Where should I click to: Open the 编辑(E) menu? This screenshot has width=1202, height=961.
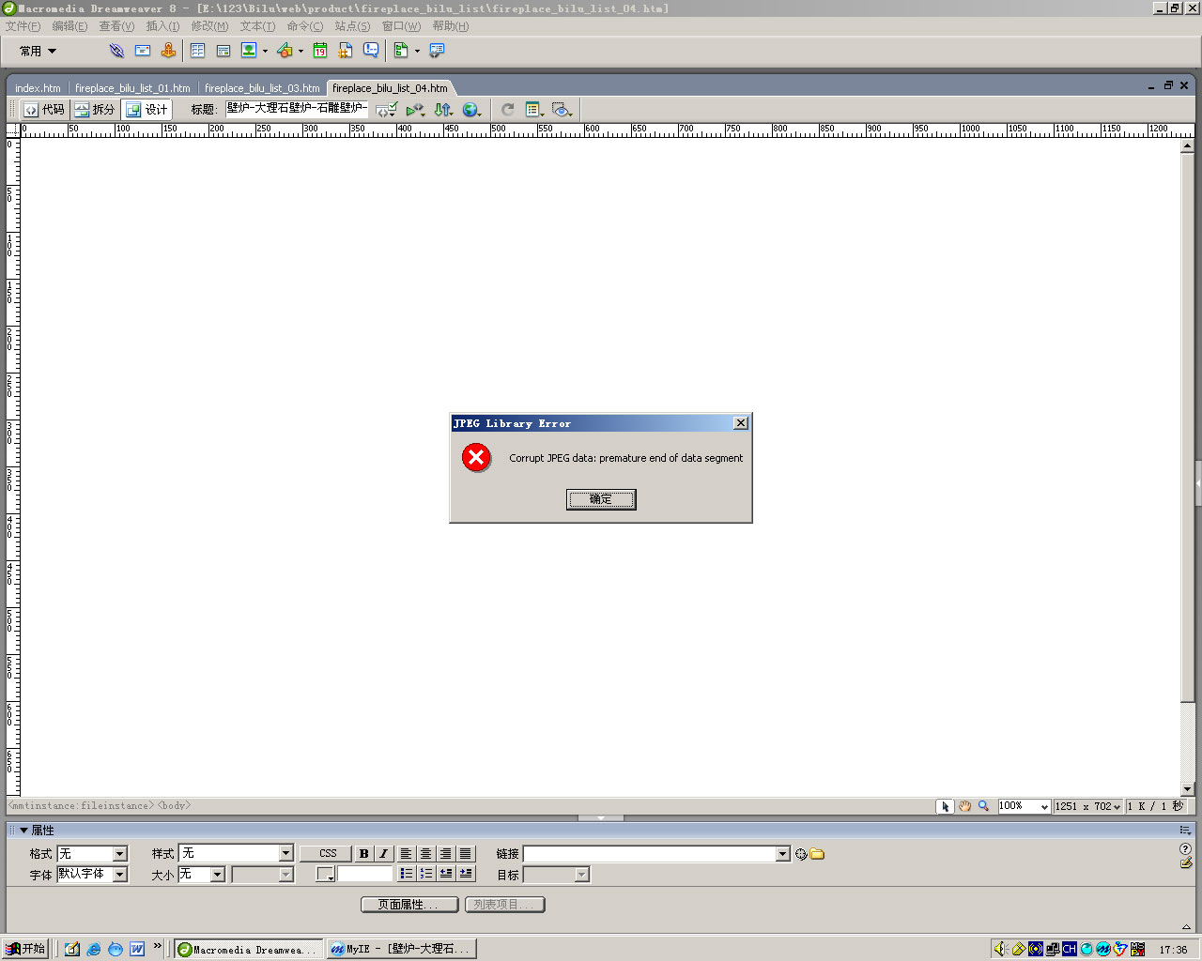69,26
